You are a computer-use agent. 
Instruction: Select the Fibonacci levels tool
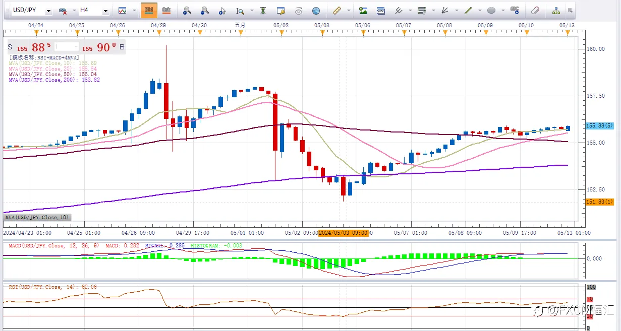coord(422,11)
